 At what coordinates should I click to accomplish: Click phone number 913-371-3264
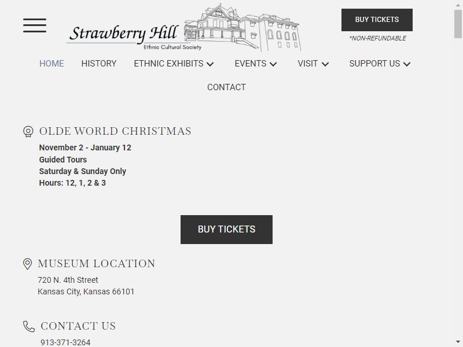65,342
